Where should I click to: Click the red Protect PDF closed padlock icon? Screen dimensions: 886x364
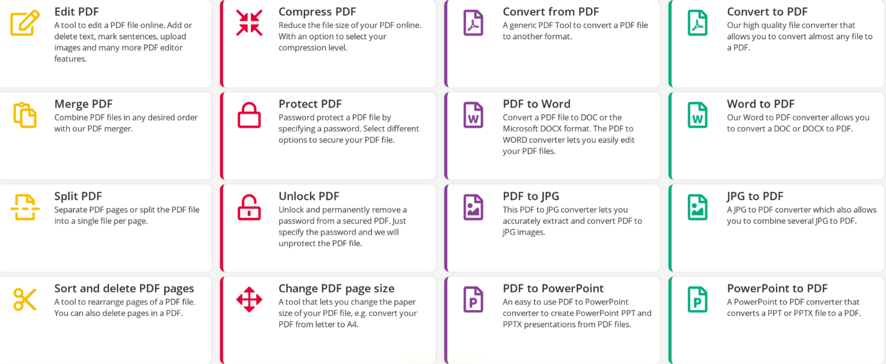click(x=249, y=115)
